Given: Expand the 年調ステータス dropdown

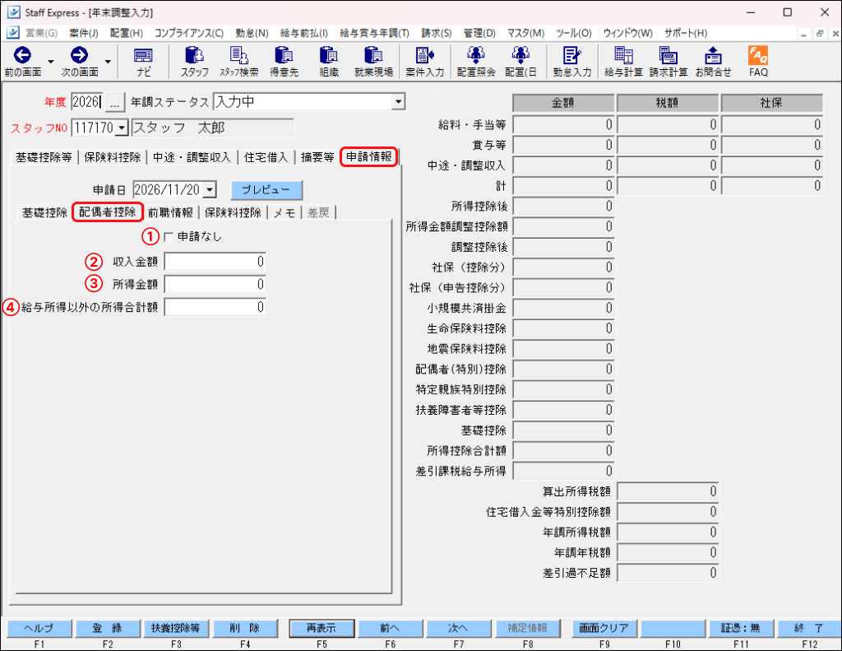Looking at the screenshot, I should point(398,101).
